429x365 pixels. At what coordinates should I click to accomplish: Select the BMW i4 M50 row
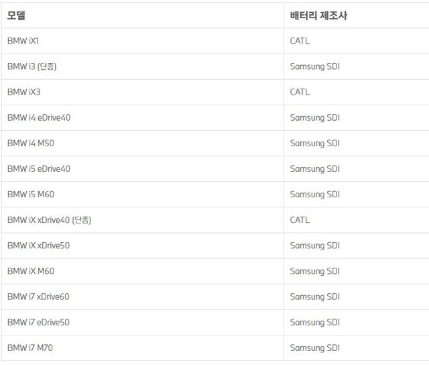31,143
